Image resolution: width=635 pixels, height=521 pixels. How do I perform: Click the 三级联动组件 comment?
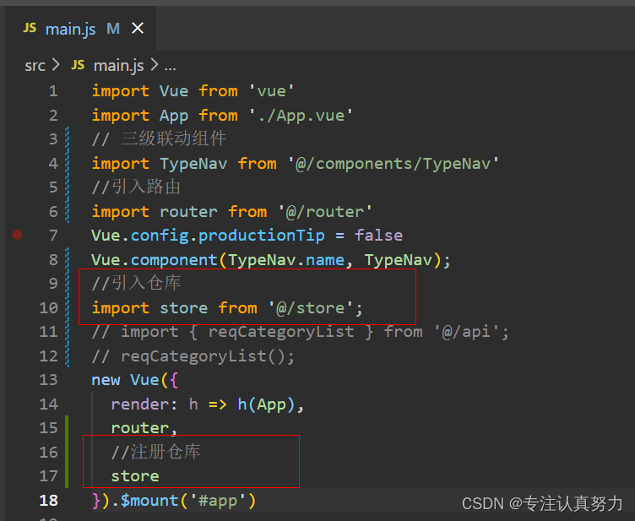point(159,138)
